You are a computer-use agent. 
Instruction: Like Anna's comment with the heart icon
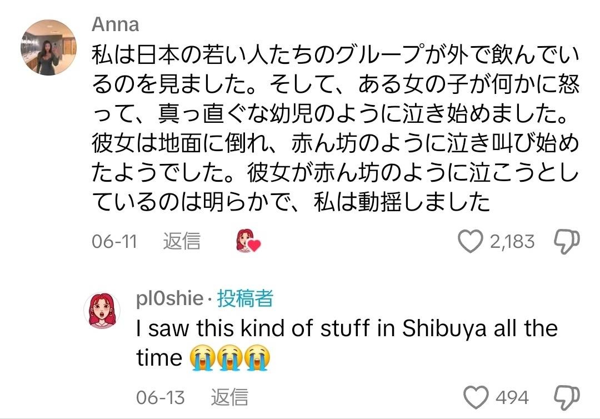[471, 241]
